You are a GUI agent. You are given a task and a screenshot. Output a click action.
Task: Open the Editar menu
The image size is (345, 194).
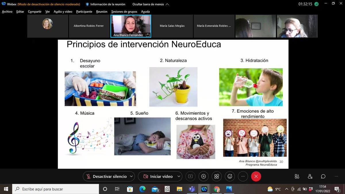coord(20,11)
